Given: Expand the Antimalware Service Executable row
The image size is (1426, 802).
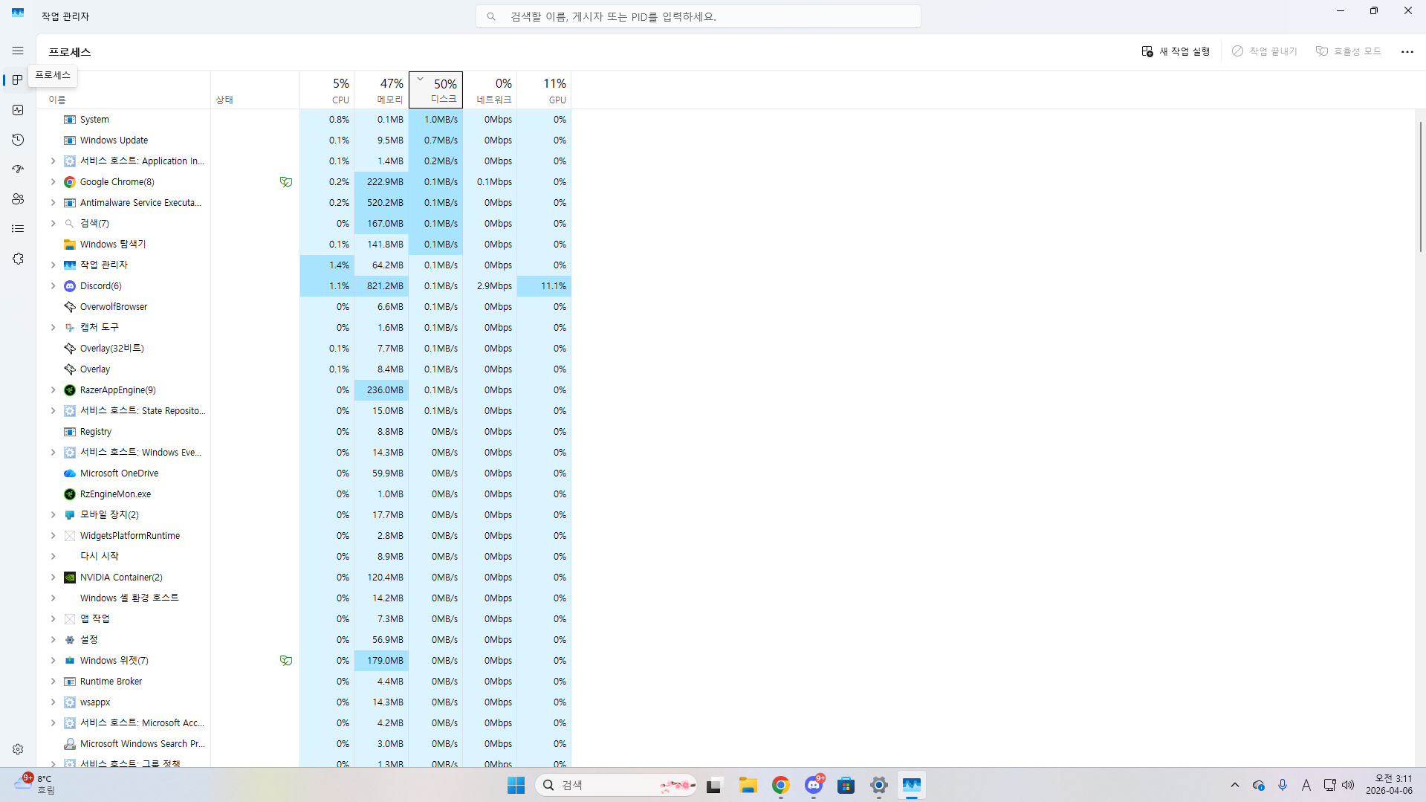Looking at the screenshot, I should coord(53,203).
